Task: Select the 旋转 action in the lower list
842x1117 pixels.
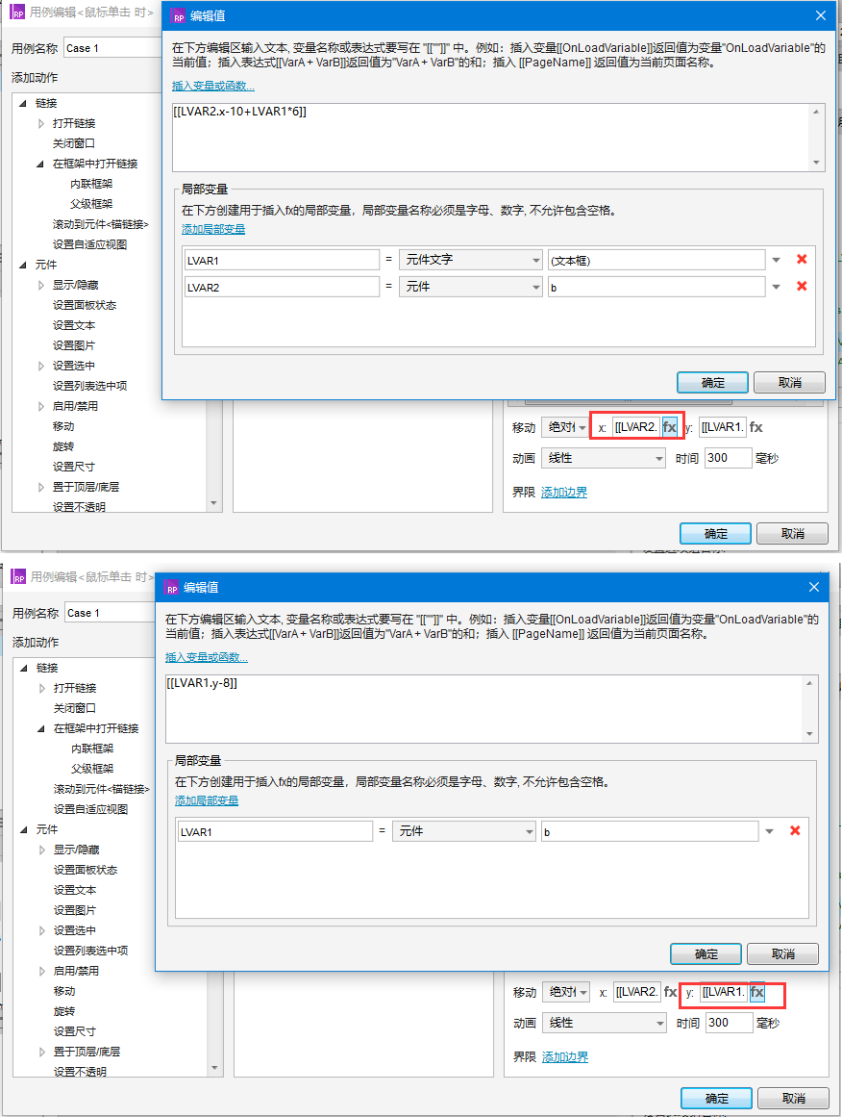Action: click(64, 1011)
